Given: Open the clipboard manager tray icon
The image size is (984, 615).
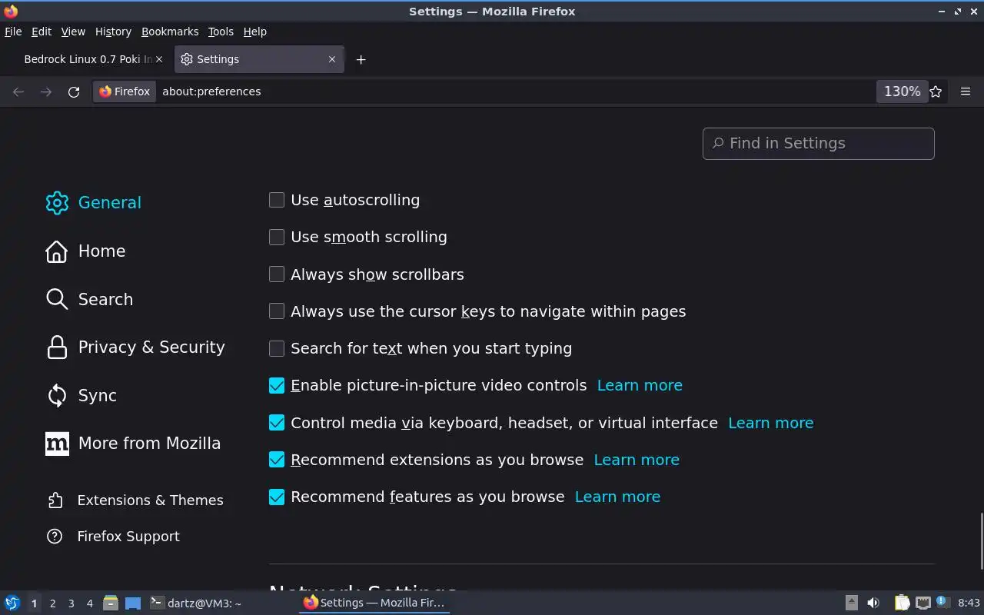Looking at the screenshot, I should 902,603.
